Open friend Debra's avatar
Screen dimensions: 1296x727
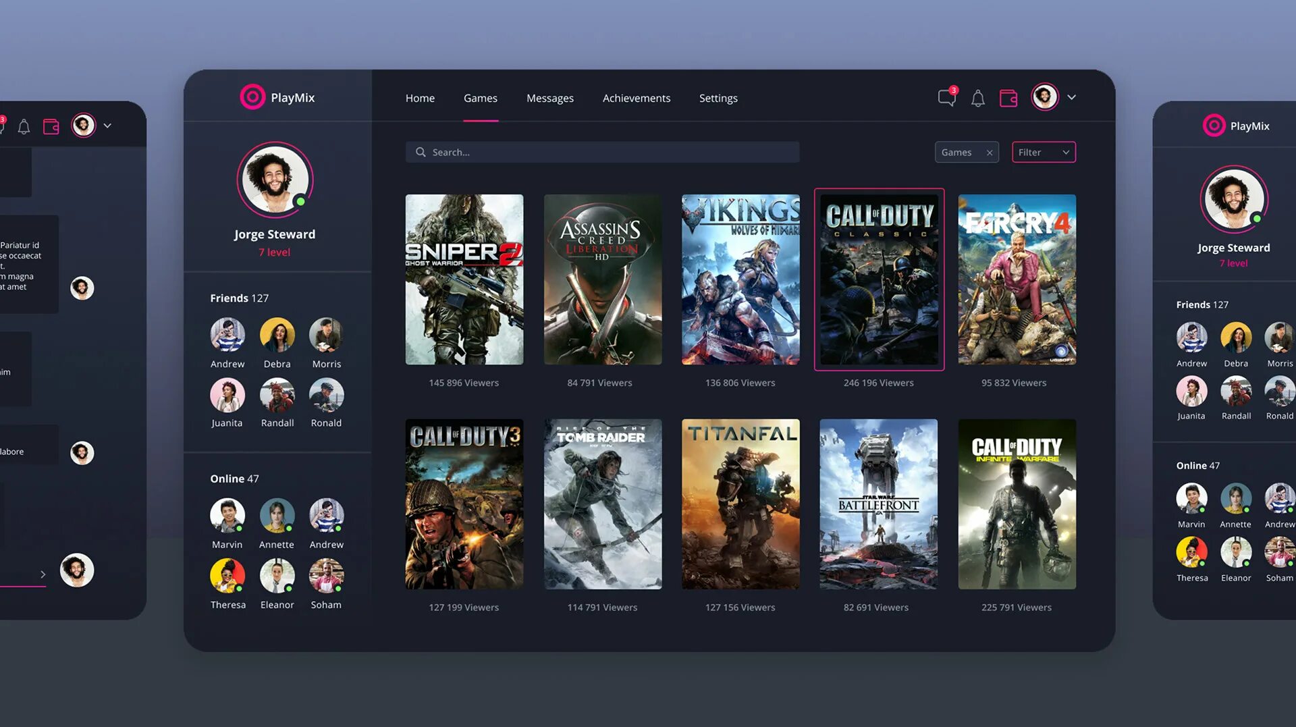[x=277, y=335]
